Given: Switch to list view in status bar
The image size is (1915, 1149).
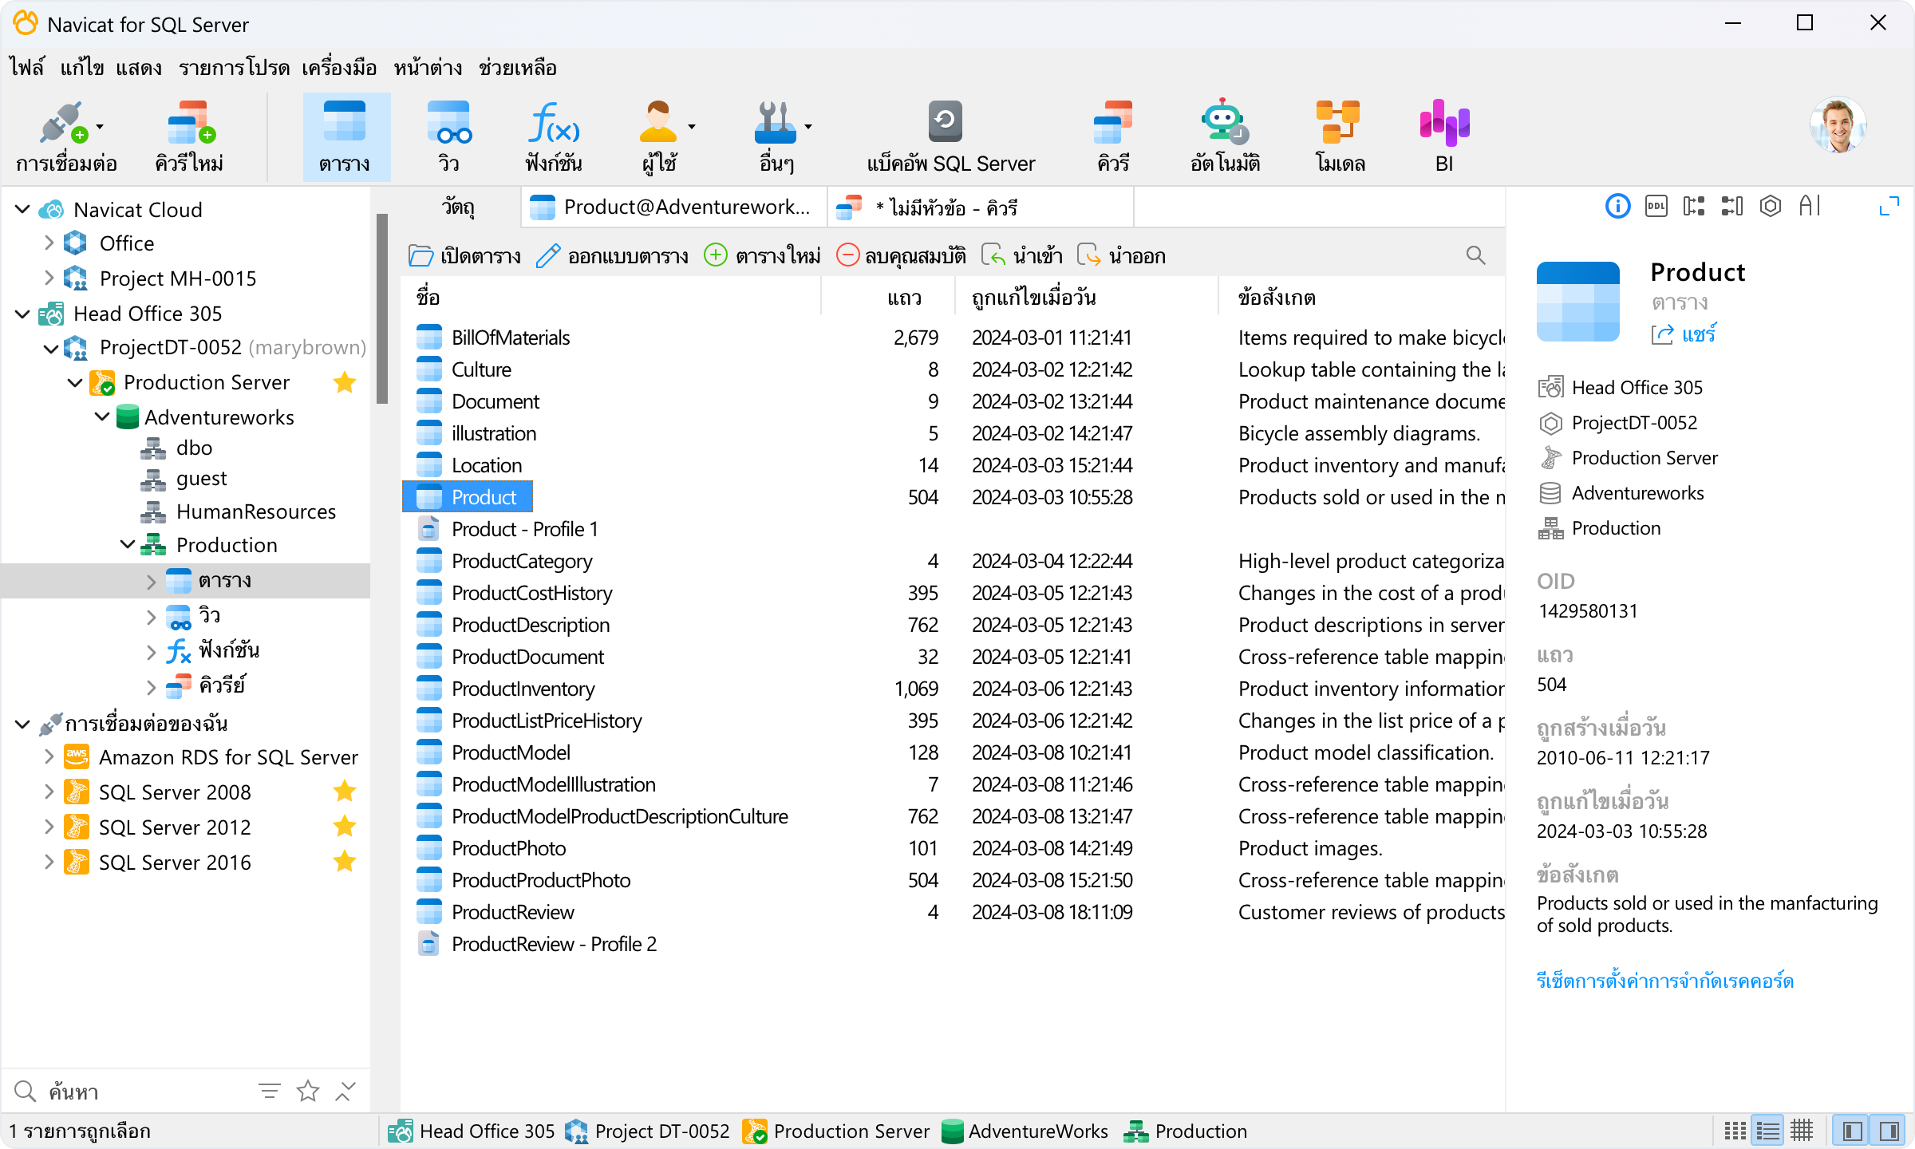Looking at the screenshot, I should pos(1767,1131).
